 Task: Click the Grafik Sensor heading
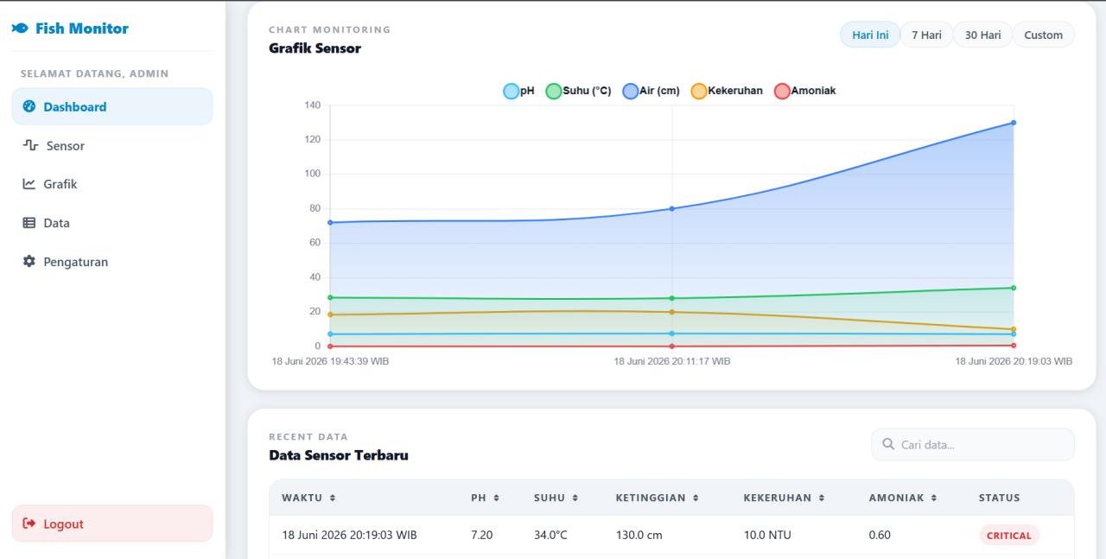tap(315, 48)
